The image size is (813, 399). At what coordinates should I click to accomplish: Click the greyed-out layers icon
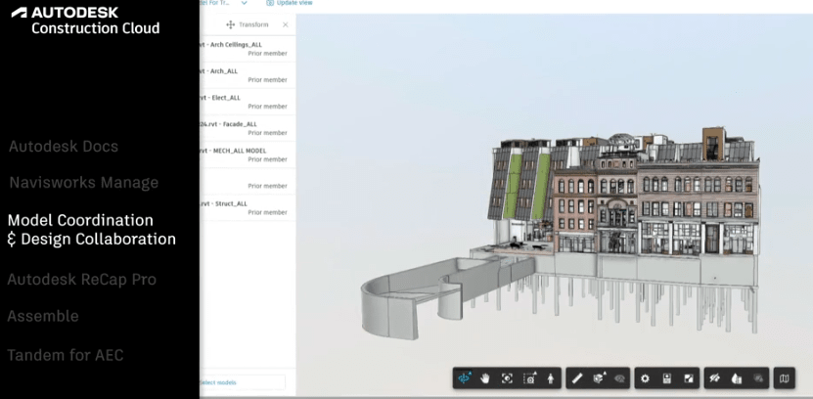click(x=758, y=378)
